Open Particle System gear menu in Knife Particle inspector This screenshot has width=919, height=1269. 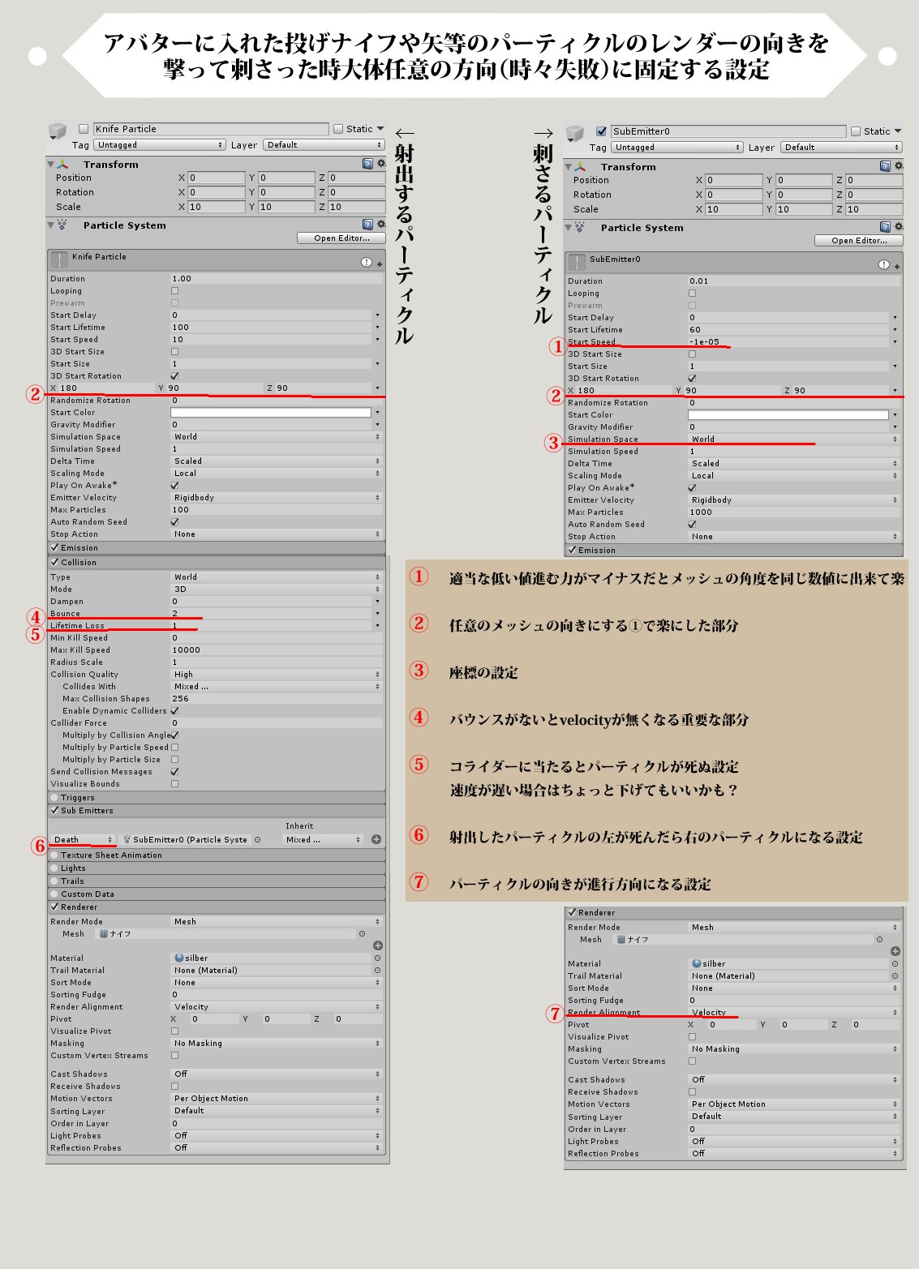(x=380, y=225)
